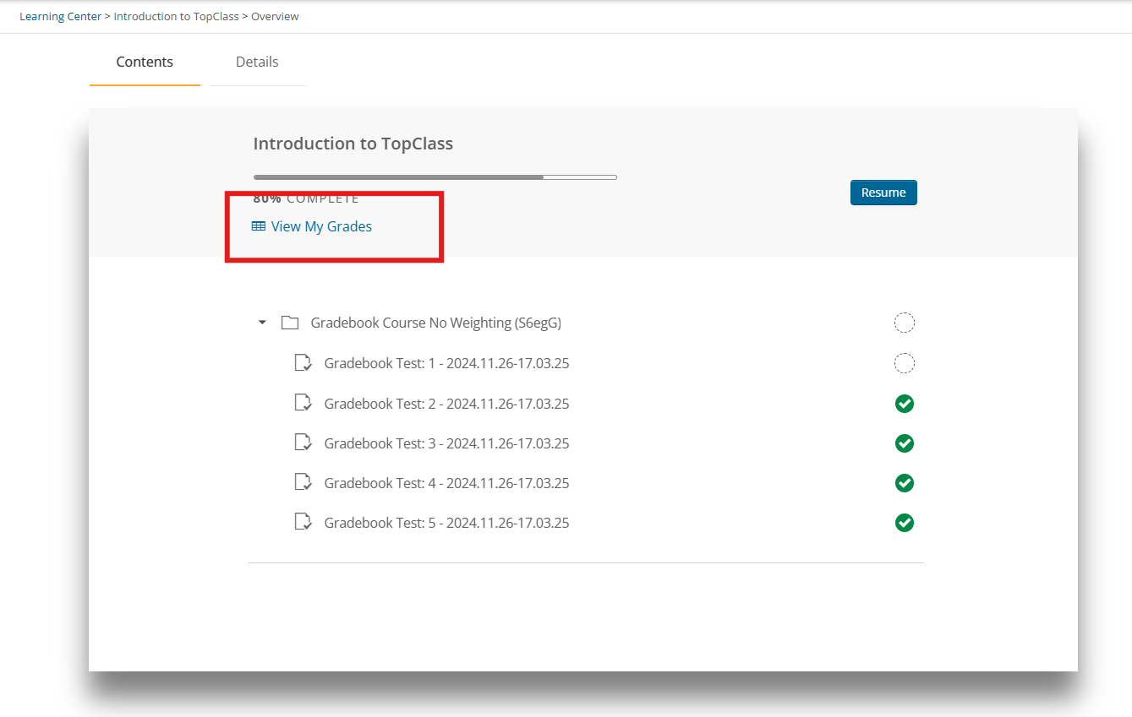Open Gradebook Test: 3 item
Image resolution: width=1132 pixels, height=717 pixels.
[446, 443]
